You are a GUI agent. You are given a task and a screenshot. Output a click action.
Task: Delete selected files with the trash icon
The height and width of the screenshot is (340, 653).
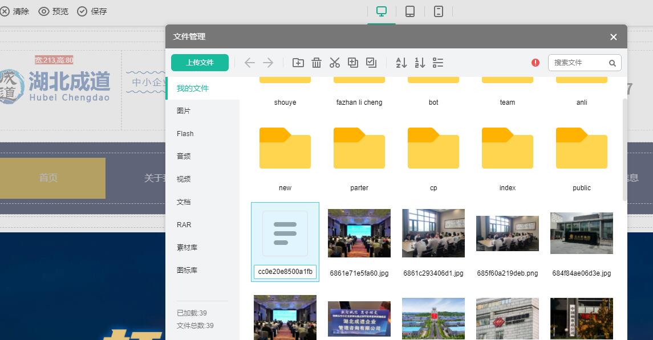pyautogui.click(x=317, y=63)
